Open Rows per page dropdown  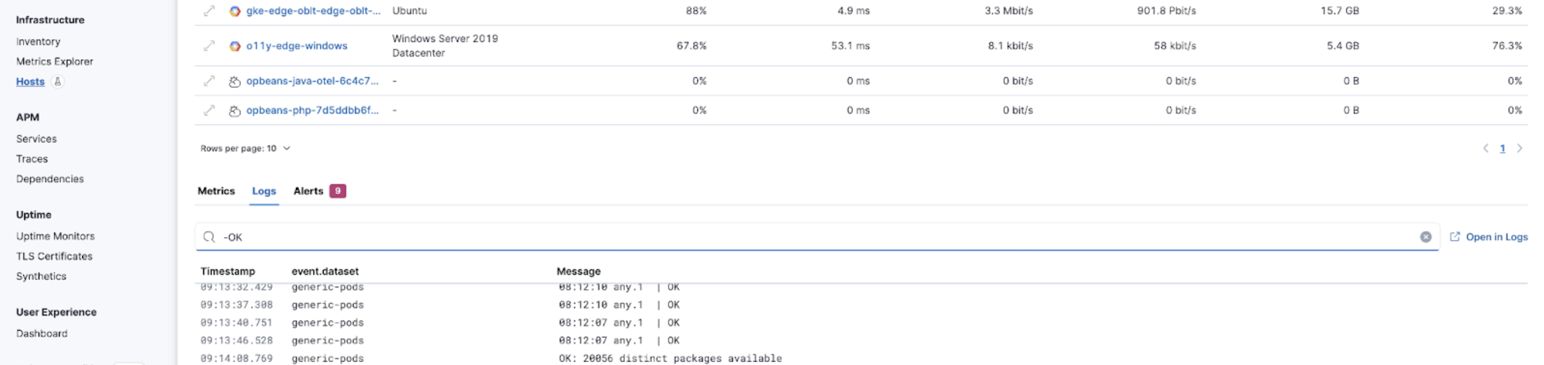click(245, 148)
